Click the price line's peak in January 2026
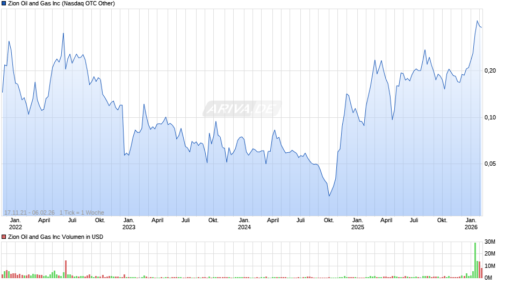 (x=477, y=21)
